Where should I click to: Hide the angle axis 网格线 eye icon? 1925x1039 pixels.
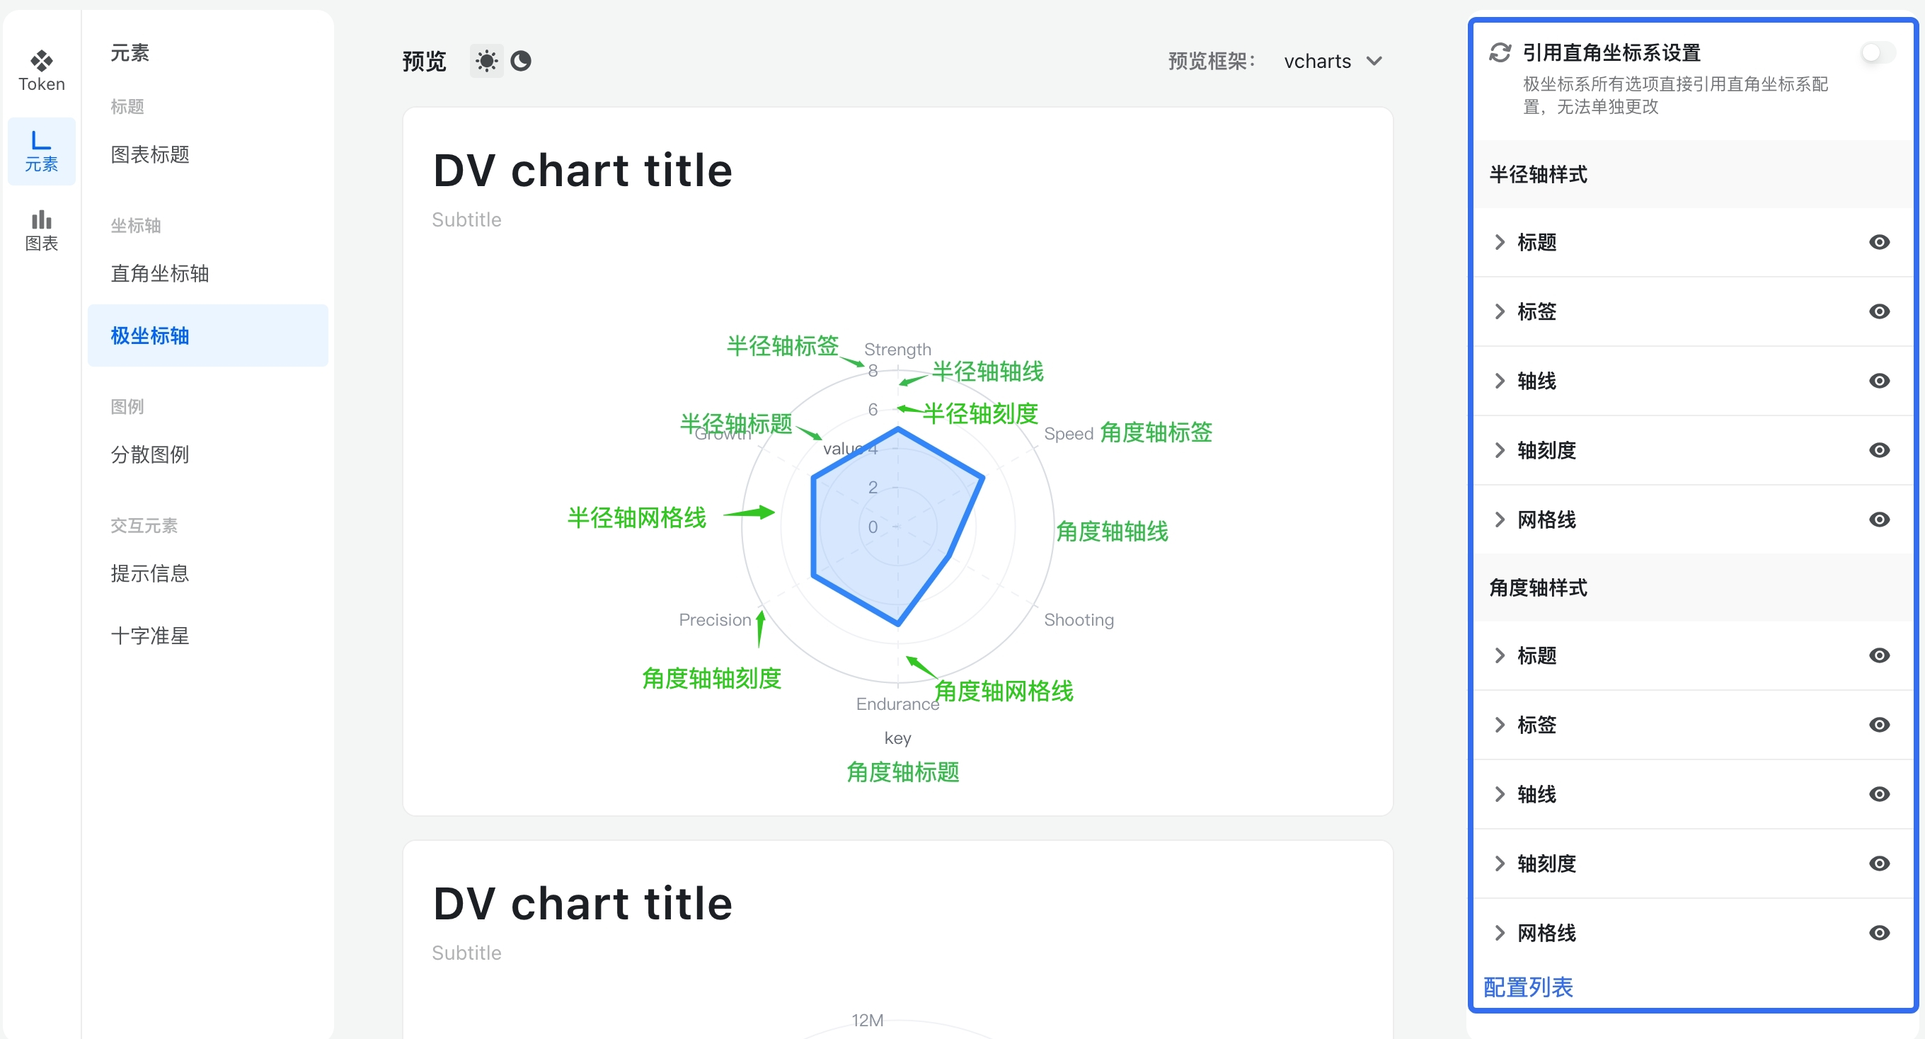click(1879, 932)
